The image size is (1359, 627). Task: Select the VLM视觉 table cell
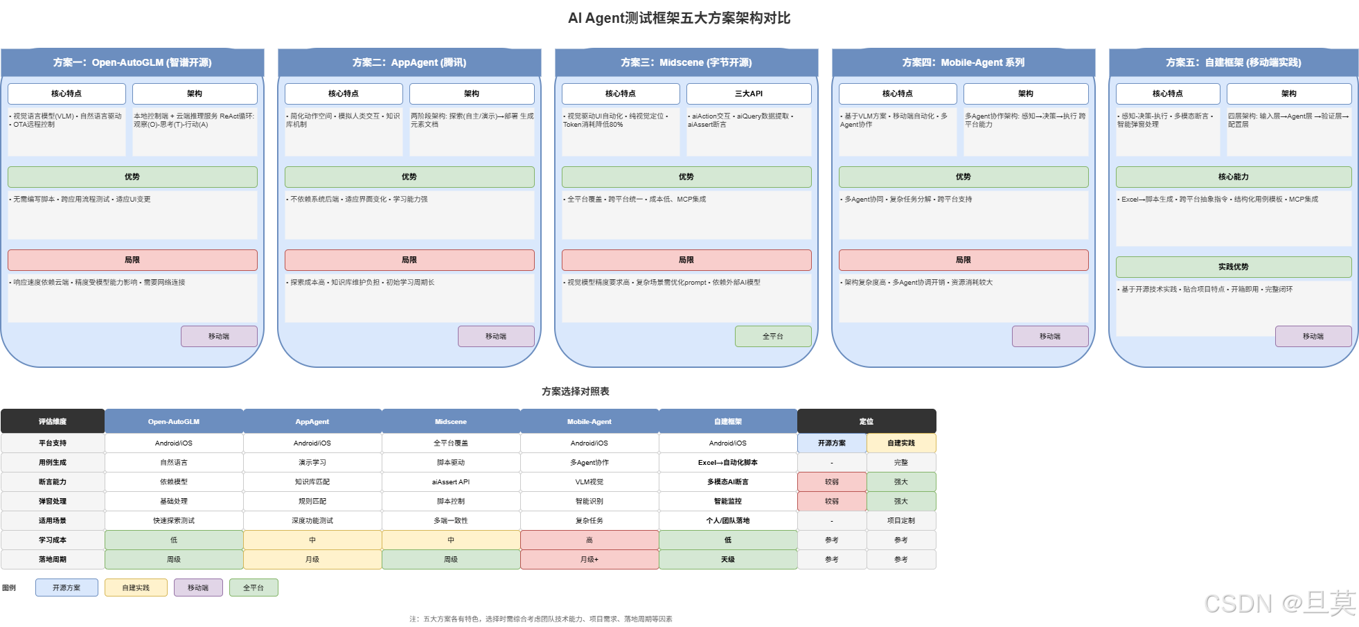[x=589, y=482]
